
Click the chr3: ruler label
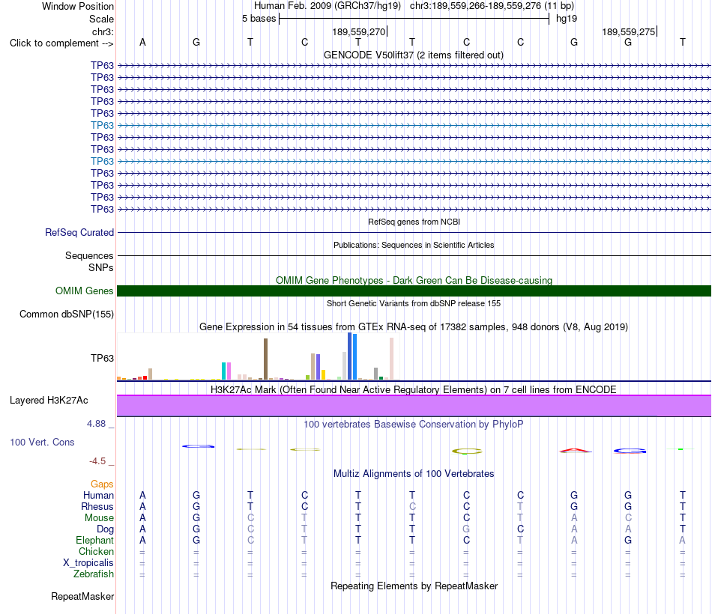point(103,31)
